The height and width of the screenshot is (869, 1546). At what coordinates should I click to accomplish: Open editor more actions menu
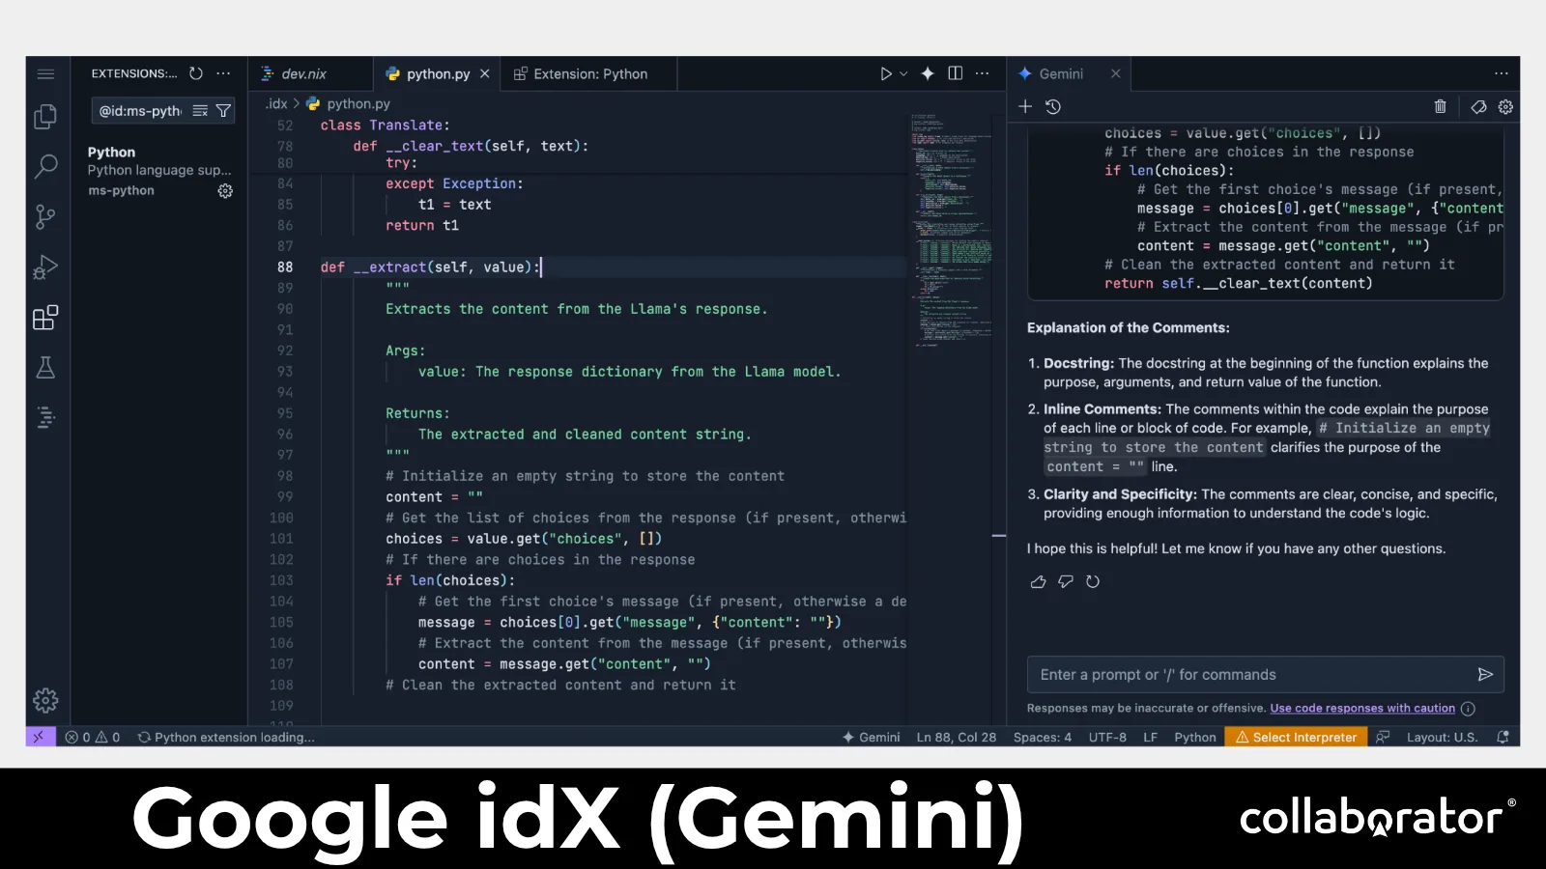tap(983, 73)
